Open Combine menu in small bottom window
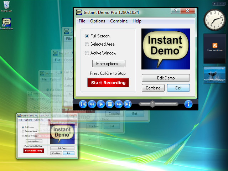Screen dimensions: 228x171 (x=39, y=120)
